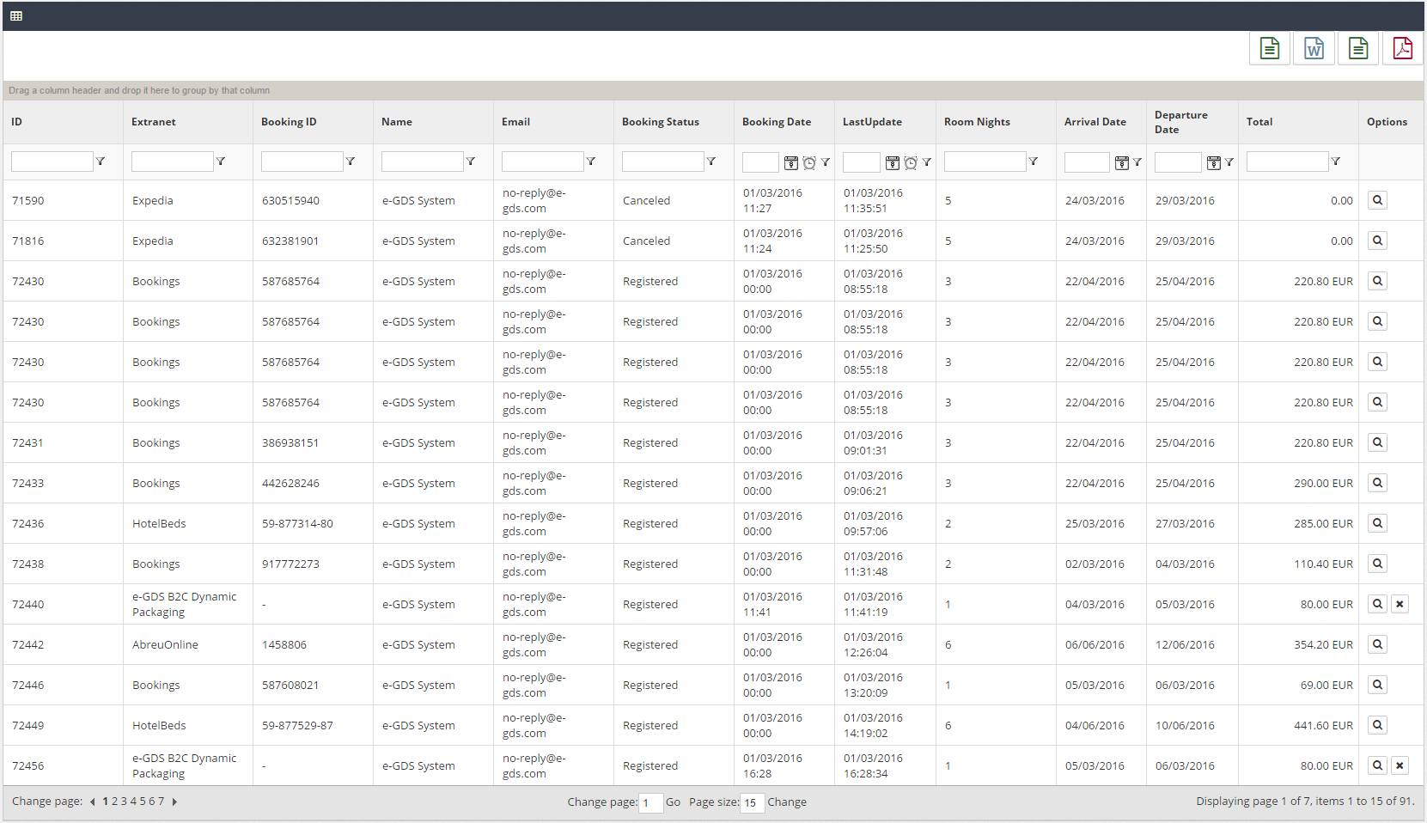Focus the Page size input field
Image resolution: width=1427 pixels, height=823 pixels.
pyautogui.click(x=752, y=802)
